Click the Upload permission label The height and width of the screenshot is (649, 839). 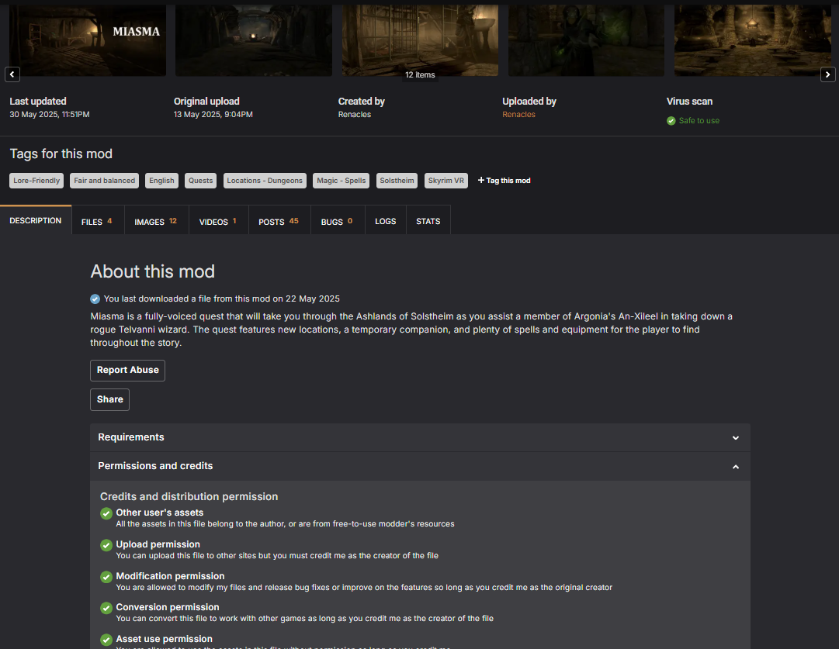pos(158,544)
